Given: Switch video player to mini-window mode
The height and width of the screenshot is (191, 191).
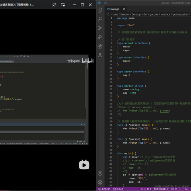Looking at the screenshot, I should (x=63, y=5).
